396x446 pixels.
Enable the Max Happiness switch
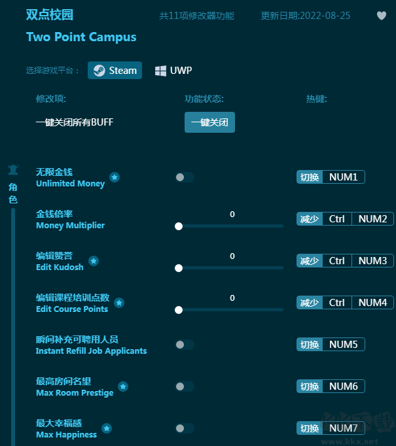tap(185, 428)
